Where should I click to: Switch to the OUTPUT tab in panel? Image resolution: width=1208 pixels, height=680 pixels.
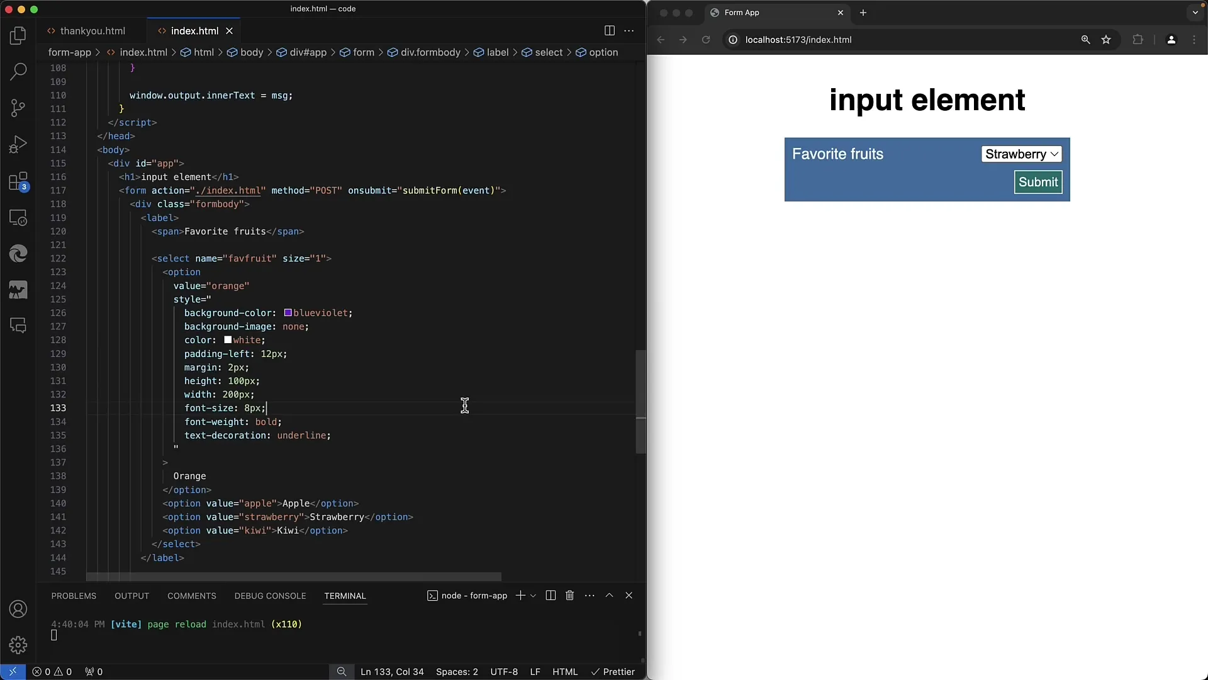[132, 595]
